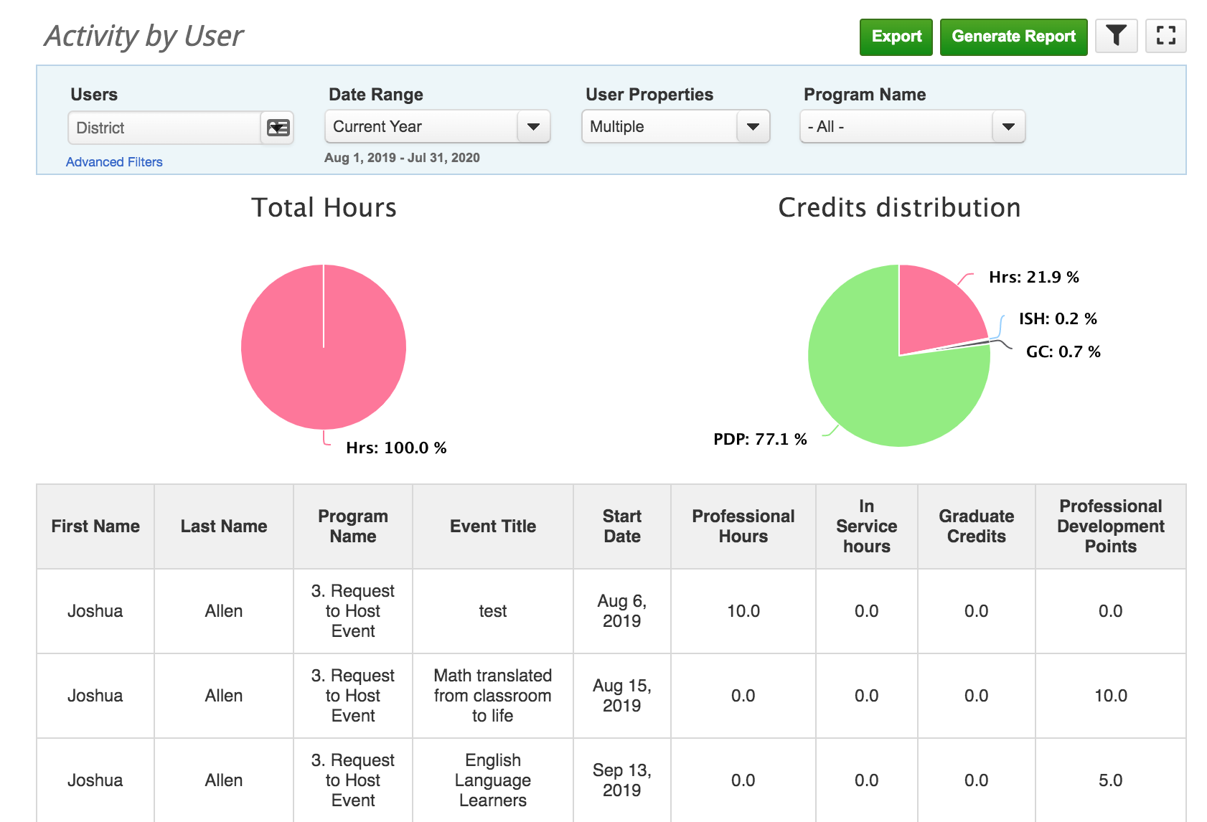Viewport: 1207px width, 822px height.
Task: Sort by Start Date column header
Action: click(621, 526)
